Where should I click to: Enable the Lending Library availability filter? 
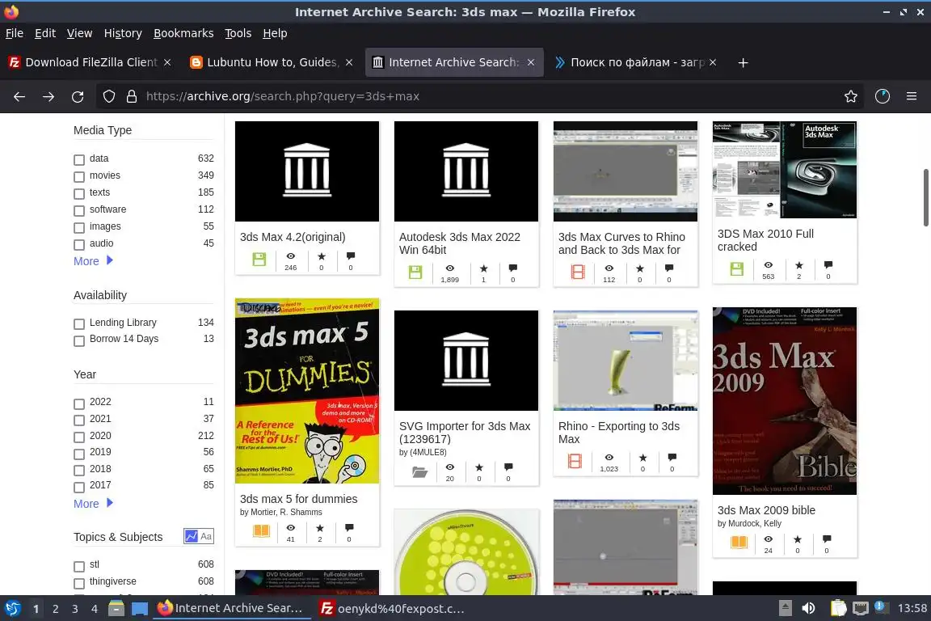79,324
